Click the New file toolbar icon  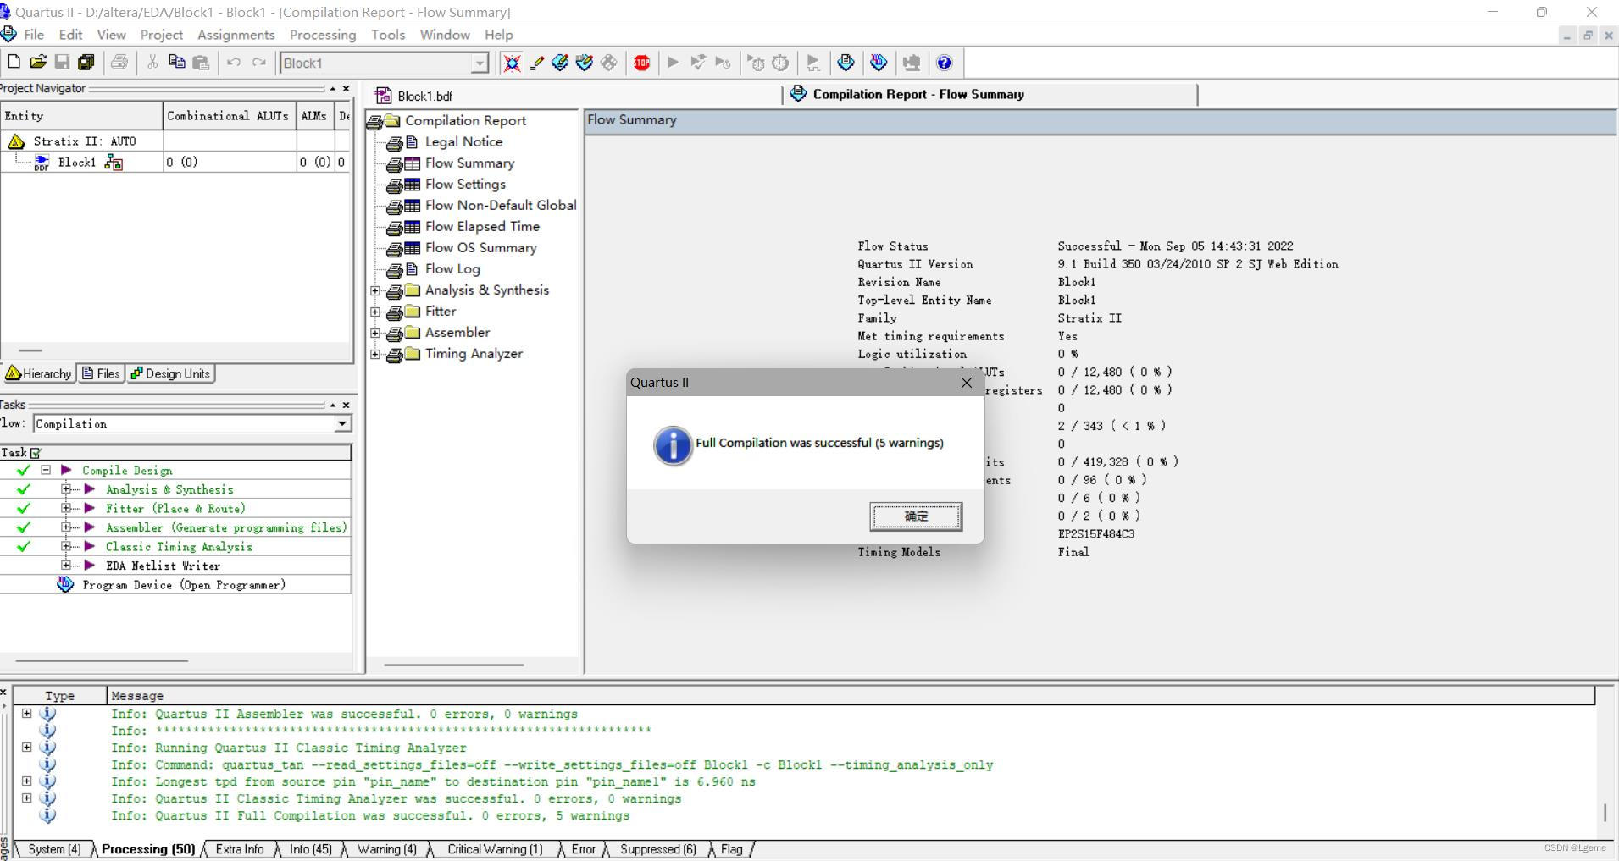pos(14,62)
